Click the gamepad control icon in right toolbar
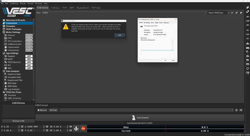The width and height of the screenshot is (250, 136). tap(247, 48)
